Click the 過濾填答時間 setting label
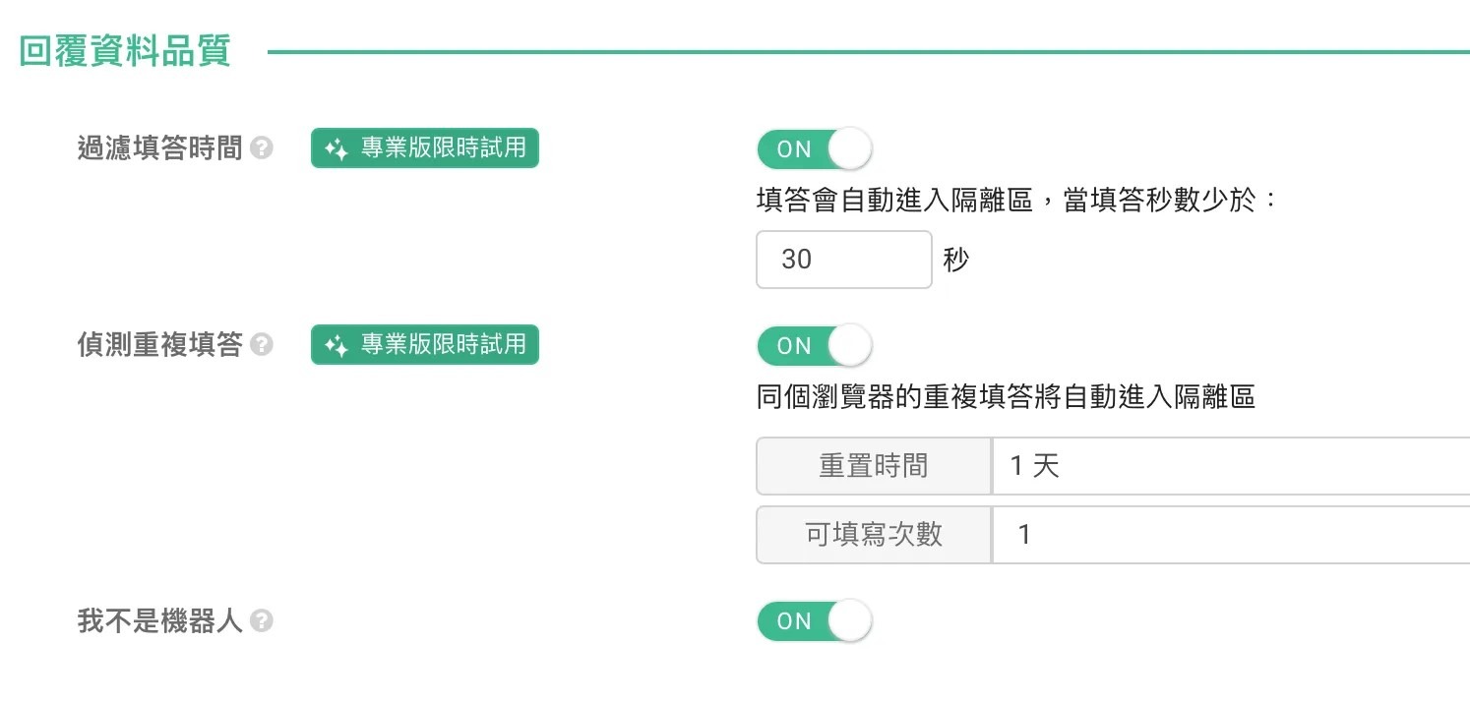Image resolution: width=1470 pixels, height=702 pixels. pyautogui.click(x=159, y=149)
